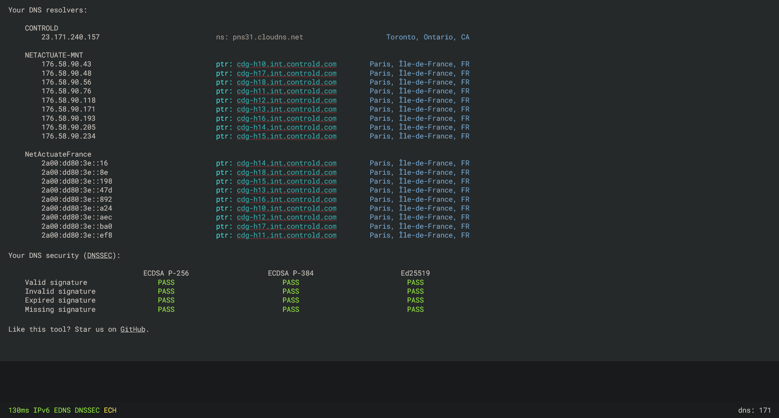Open cdg-h14 ptr link for 2a00:dd80:3e::16
Image resolution: width=779 pixels, height=418 pixels.
[287, 163]
